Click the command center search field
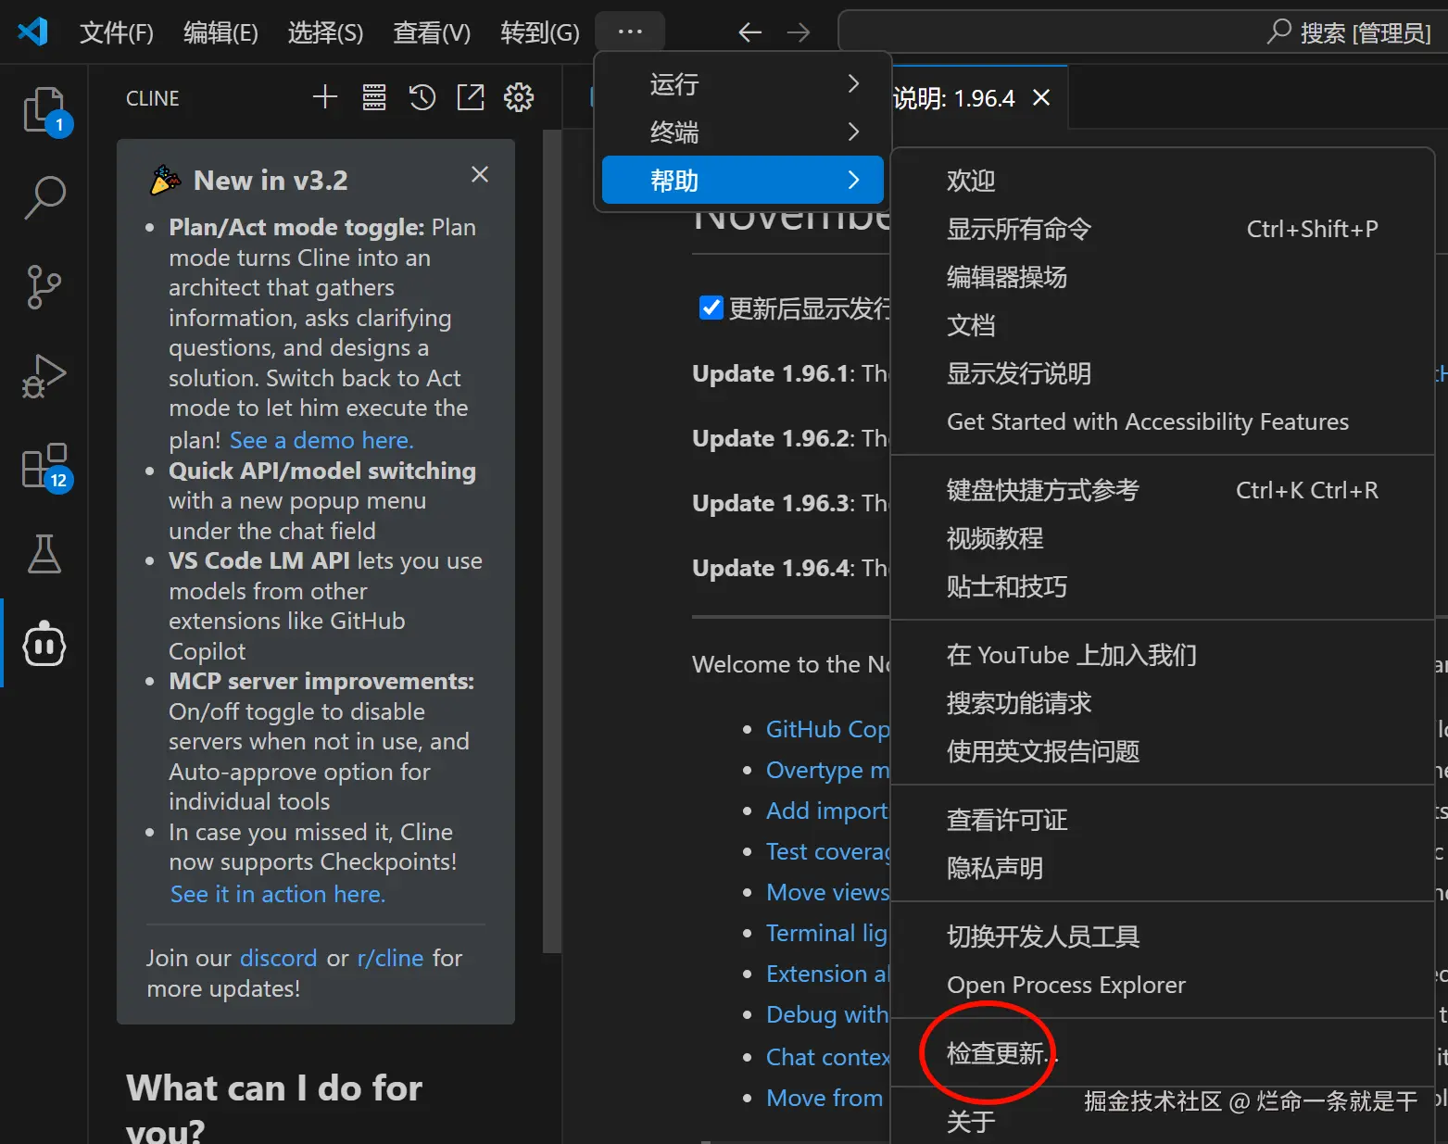This screenshot has height=1144, width=1448. click(1142, 32)
